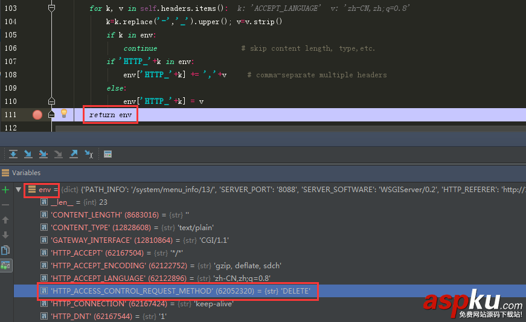Click the 'continue' keyword on line 106
Image resolution: width=526 pixels, height=322 pixels.
click(x=140, y=48)
